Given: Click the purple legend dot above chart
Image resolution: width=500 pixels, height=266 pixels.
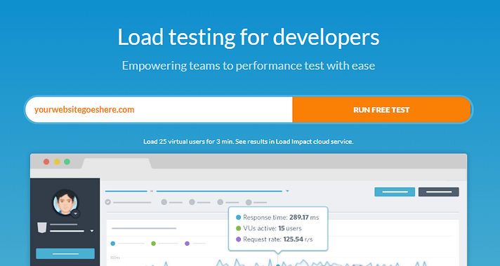Looking at the screenshot, I should [187, 244].
